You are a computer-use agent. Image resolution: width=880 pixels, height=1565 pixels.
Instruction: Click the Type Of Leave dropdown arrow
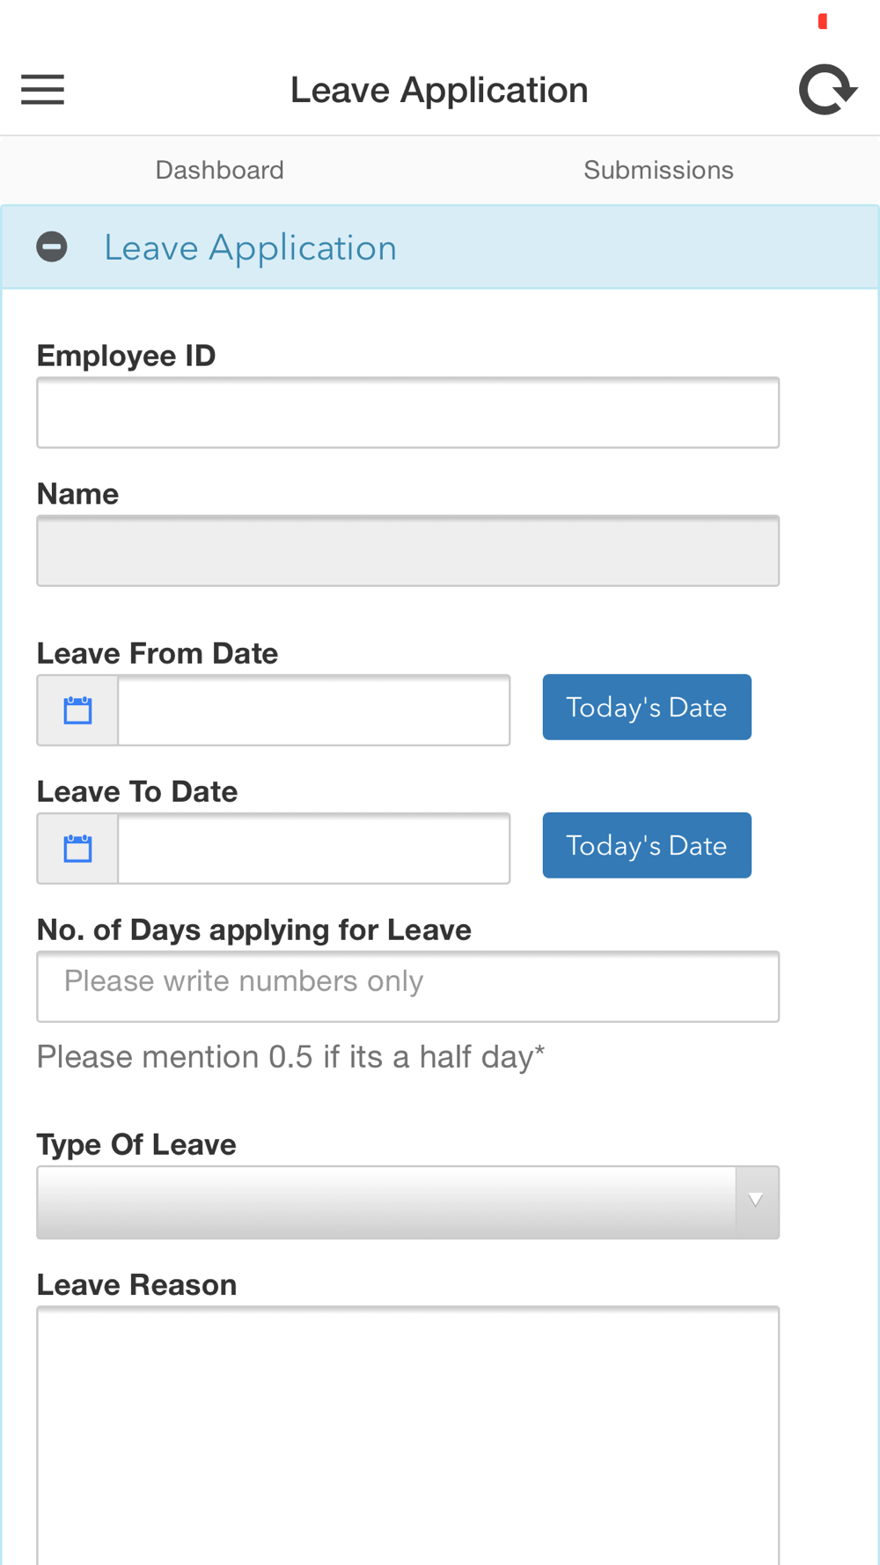[x=756, y=1201]
